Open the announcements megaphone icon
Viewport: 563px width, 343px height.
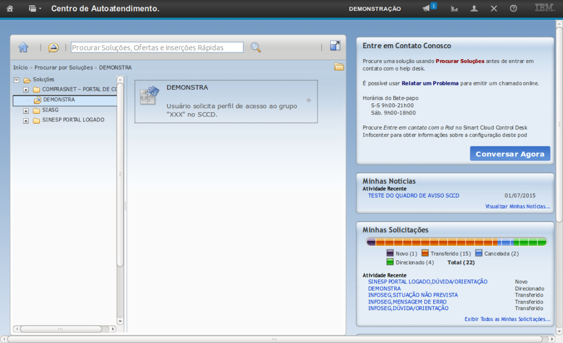coord(427,9)
